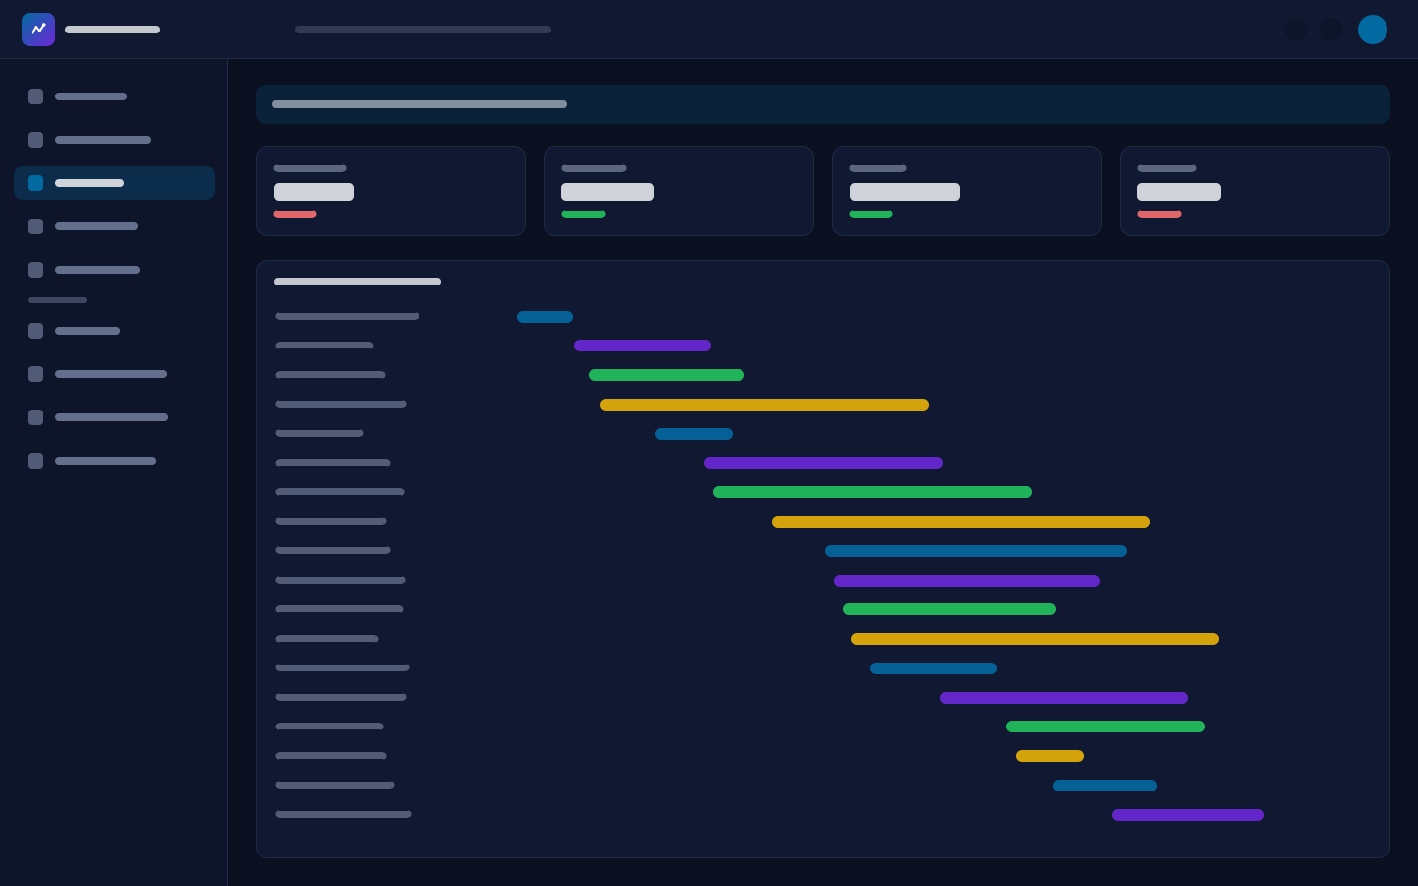Select the purple bar in the last timeline row

point(1188,815)
